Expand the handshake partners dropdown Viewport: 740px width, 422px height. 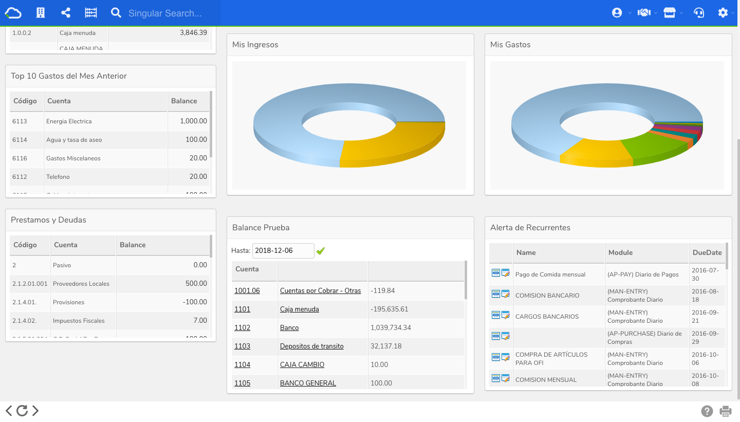[647, 13]
